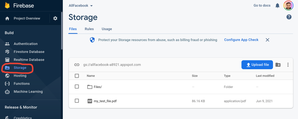Open the AllFacebook project dropdown
Image resolution: width=298 pixels, height=119 pixels.
81,6
